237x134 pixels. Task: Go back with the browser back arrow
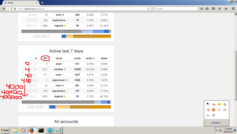click(3, 9)
